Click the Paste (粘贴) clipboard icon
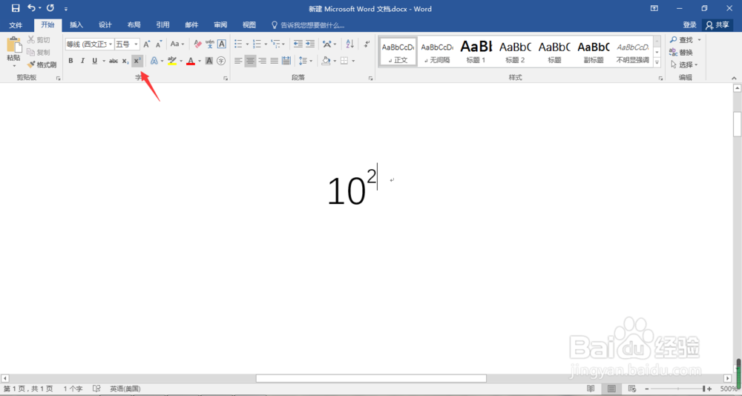This screenshot has width=742, height=396. 13,45
